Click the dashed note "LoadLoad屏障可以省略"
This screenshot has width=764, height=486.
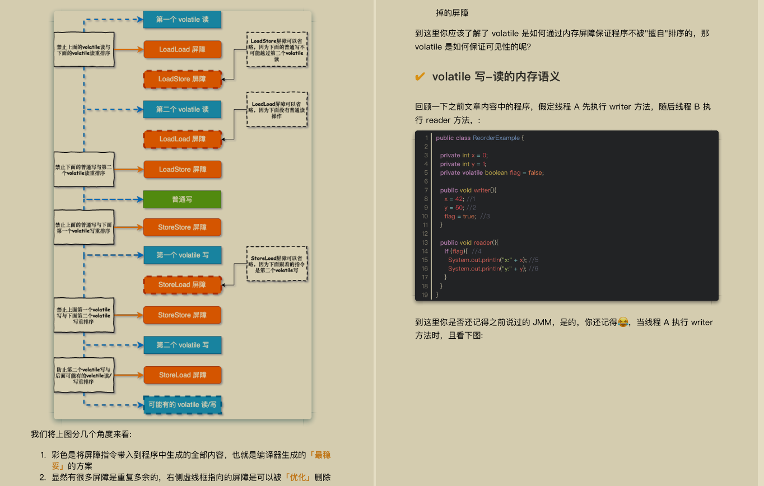tap(277, 110)
